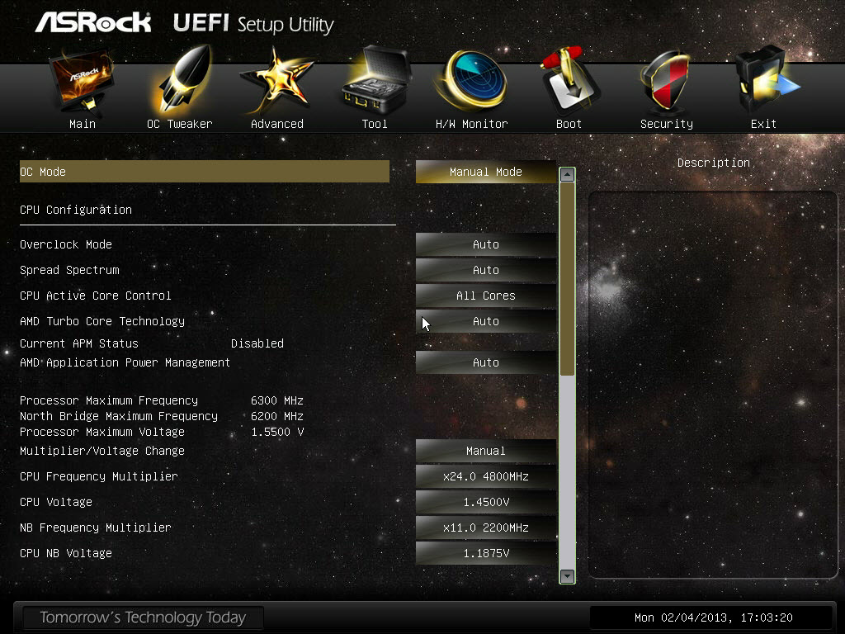Screen dimensions: 845x634
Task: Select the CPU NB Voltage label
Action: 66,554
